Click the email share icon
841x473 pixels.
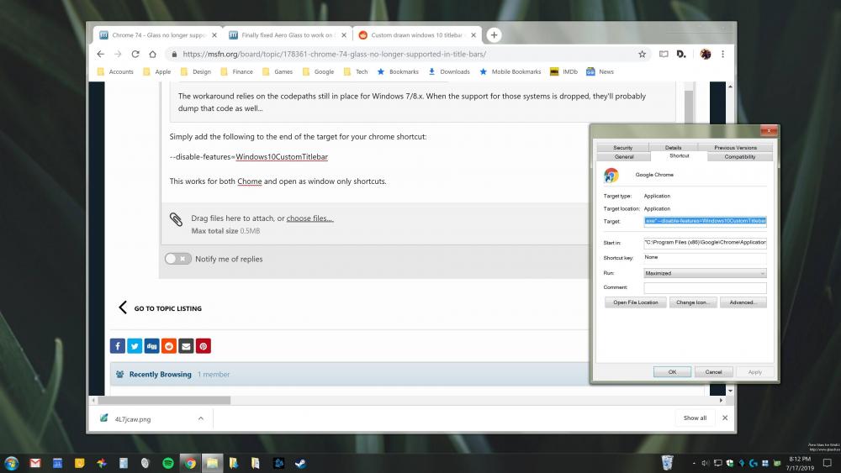pos(186,345)
